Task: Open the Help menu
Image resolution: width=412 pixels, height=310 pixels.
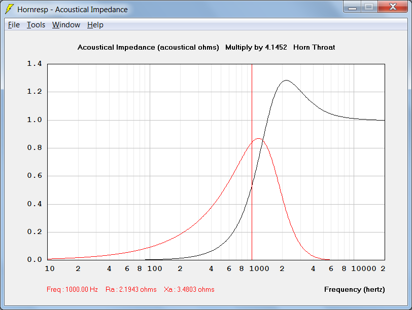Action: click(95, 25)
